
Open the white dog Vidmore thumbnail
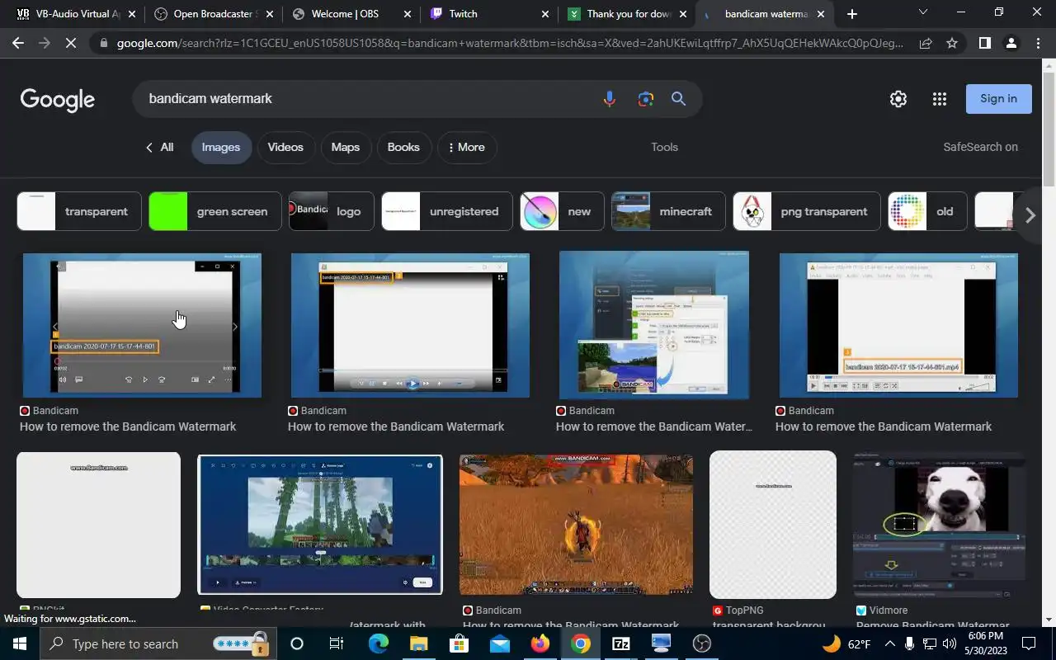939,525
